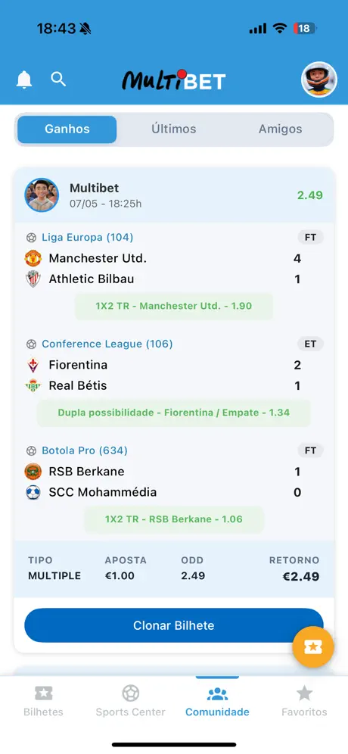
Task: Click the Clonar Bilhete button
Action: (174, 625)
